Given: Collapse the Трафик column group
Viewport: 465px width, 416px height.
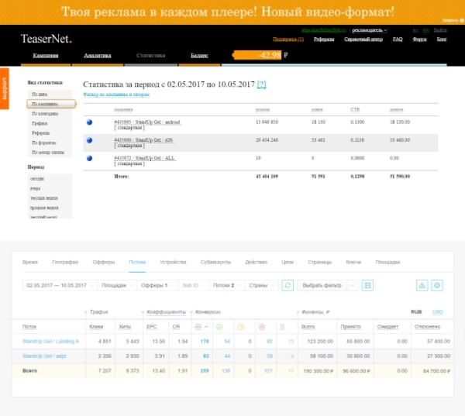Looking at the screenshot, I should (85, 312).
